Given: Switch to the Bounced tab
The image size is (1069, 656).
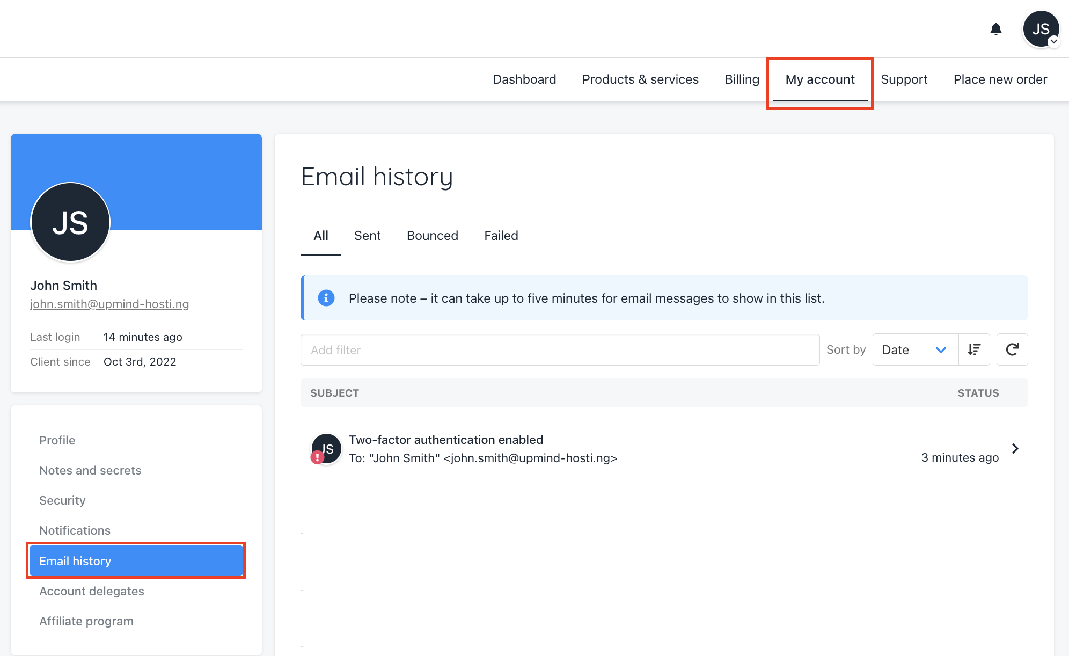Looking at the screenshot, I should click(x=432, y=236).
